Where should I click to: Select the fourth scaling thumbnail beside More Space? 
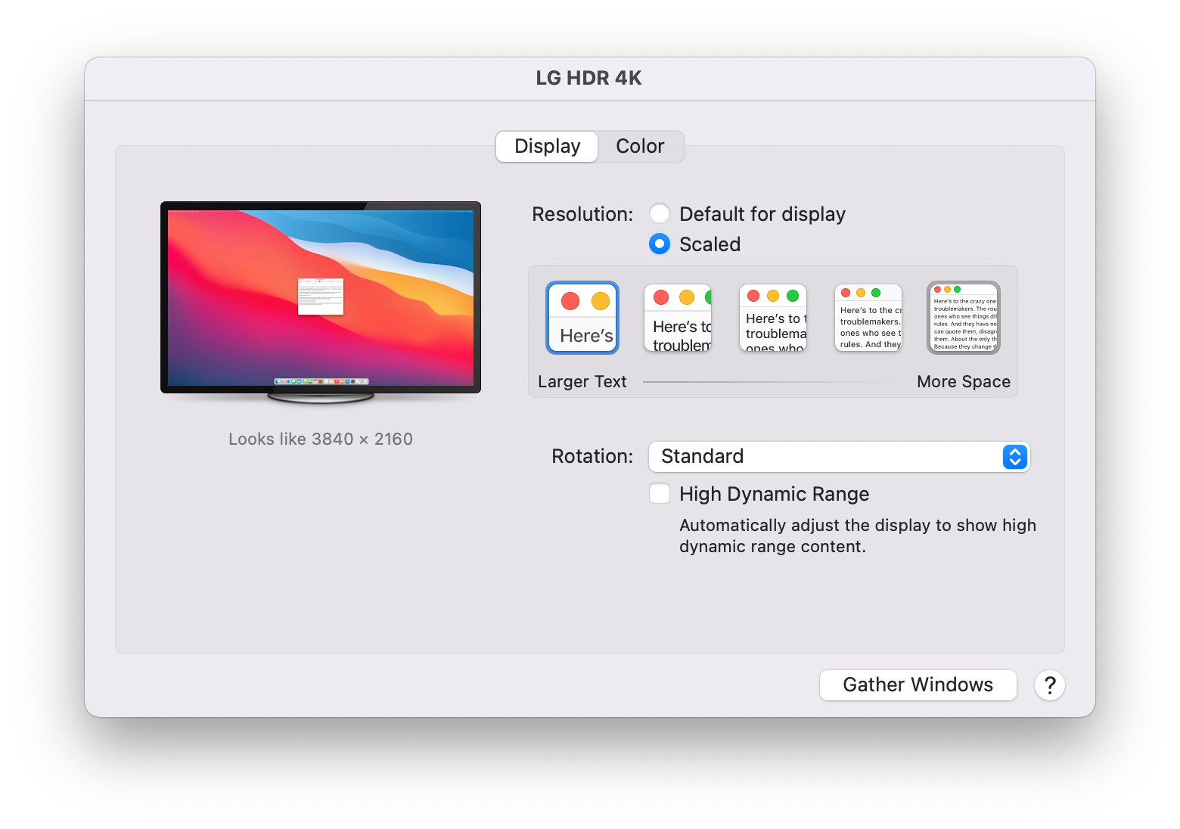tap(868, 318)
